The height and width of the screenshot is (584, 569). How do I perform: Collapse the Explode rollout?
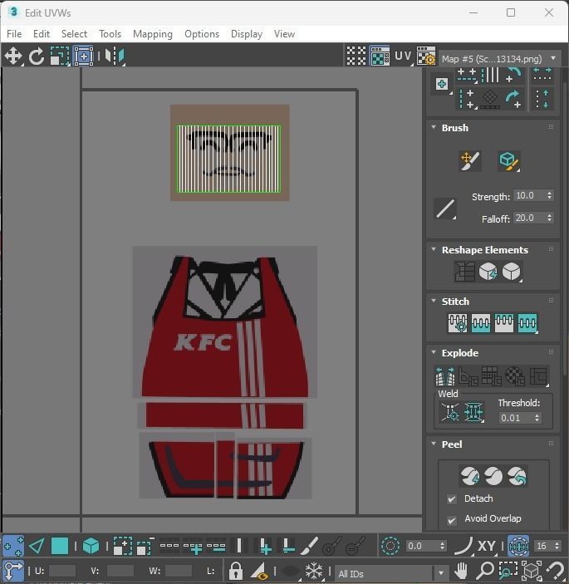[434, 352]
